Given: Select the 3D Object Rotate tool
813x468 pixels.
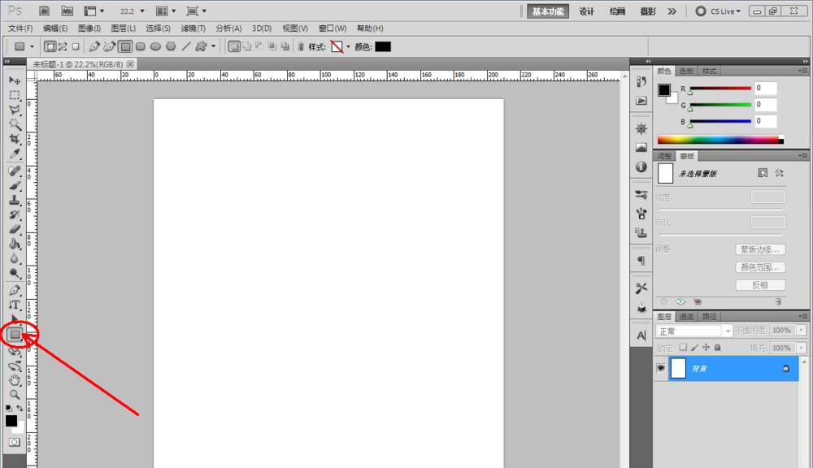Looking at the screenshot, I should [x=15, y=351].
